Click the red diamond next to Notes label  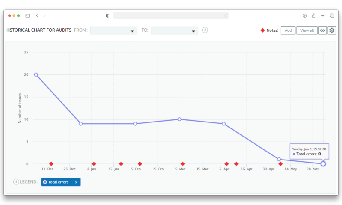(x=262, y=30)
